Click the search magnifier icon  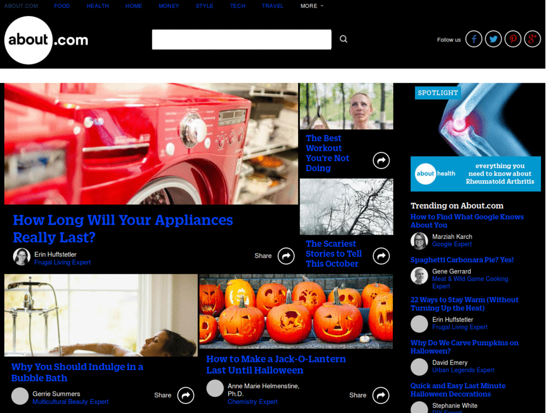[x=343, y=39]
